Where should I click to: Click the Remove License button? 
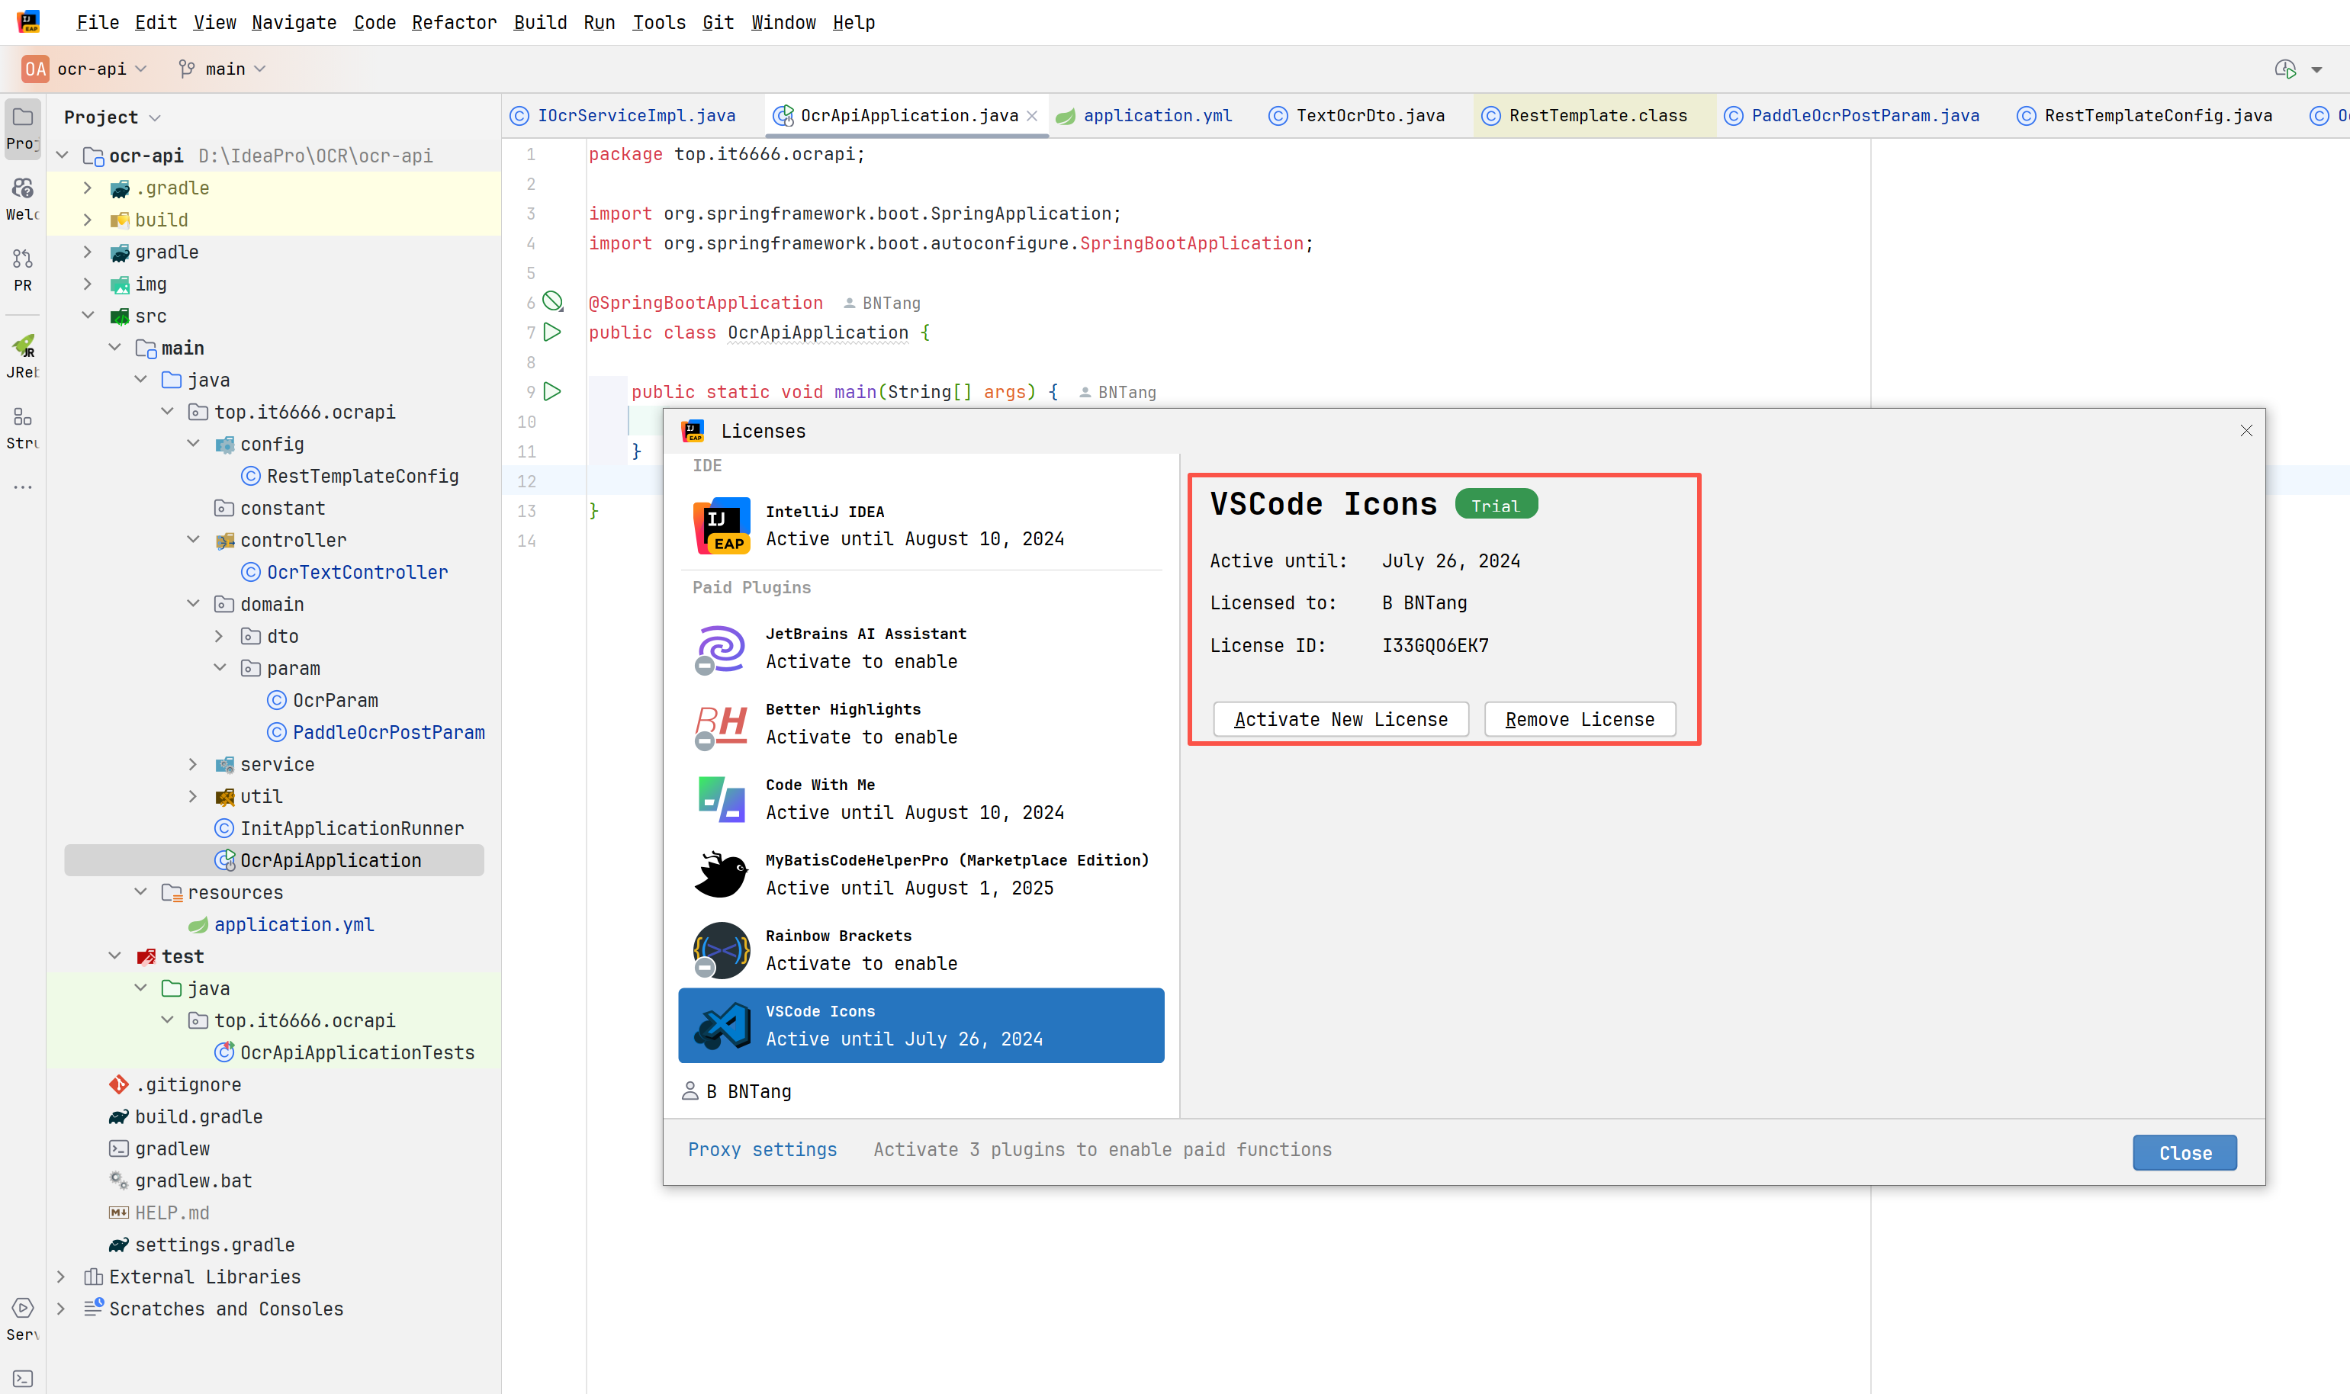(1580, 718)
